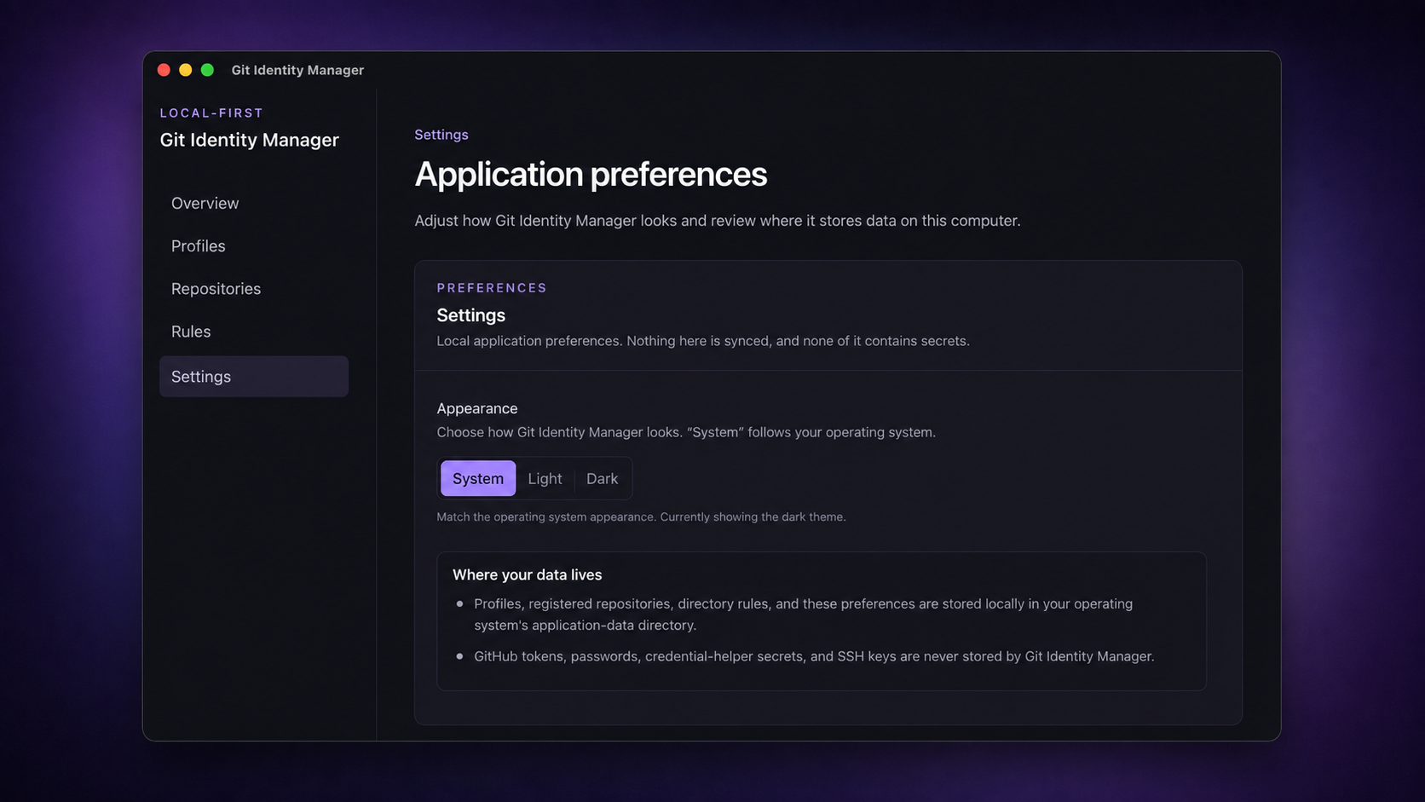Image resolution: width=1425 pixels, height=802 pixels.
Task: Click the 'LOCAL-FIRST' sidebar label
Action: [211, 113]
